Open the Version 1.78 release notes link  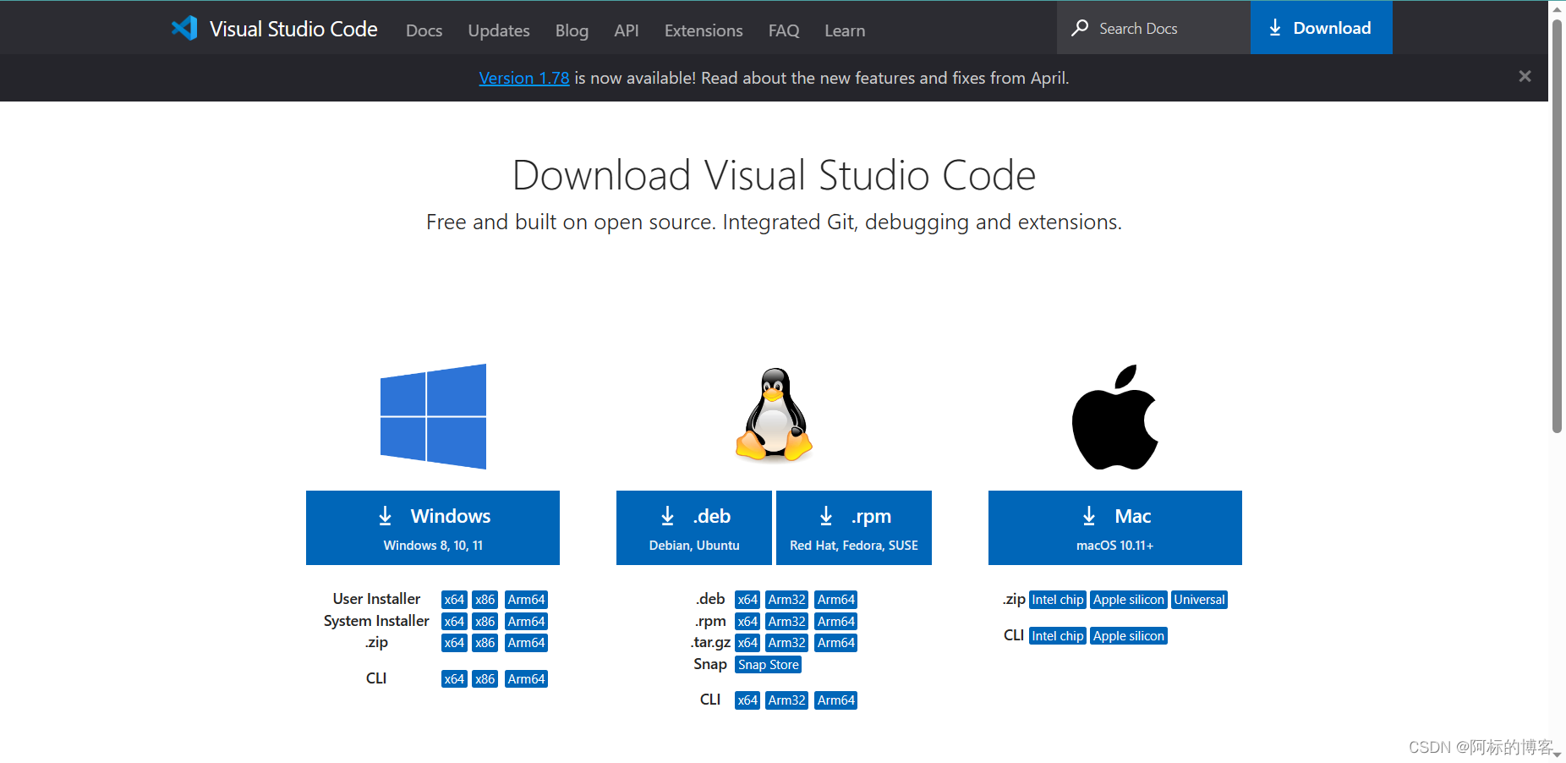(x=523, y=77)
